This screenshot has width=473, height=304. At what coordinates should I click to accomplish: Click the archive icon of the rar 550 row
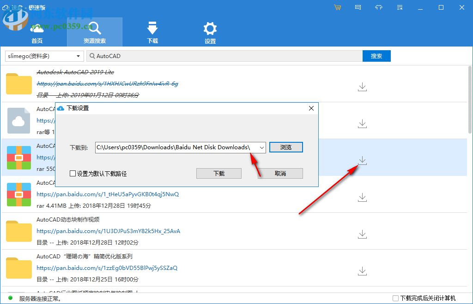pyautogui.click(x=18, y=158)
